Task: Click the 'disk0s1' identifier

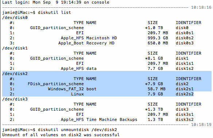Action: pos(185,33)
